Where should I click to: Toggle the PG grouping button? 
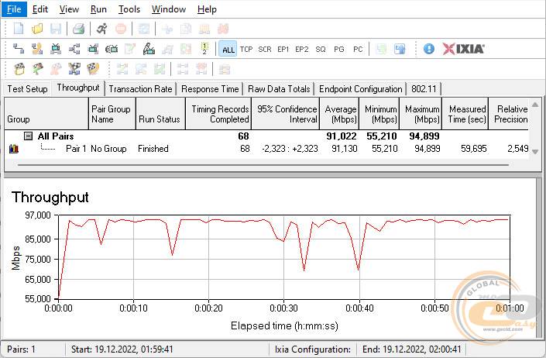[x=339, y=50]
